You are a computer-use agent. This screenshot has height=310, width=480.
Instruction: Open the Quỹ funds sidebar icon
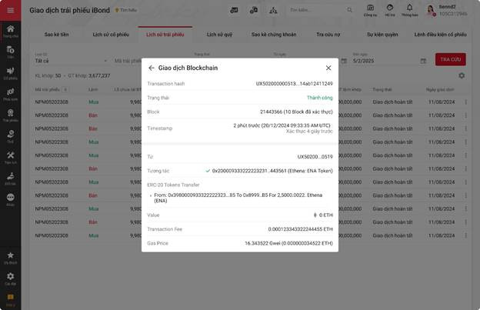pos(11,136)
